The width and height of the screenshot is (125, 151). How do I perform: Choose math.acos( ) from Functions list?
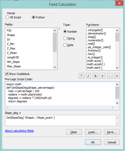(95, 61)
